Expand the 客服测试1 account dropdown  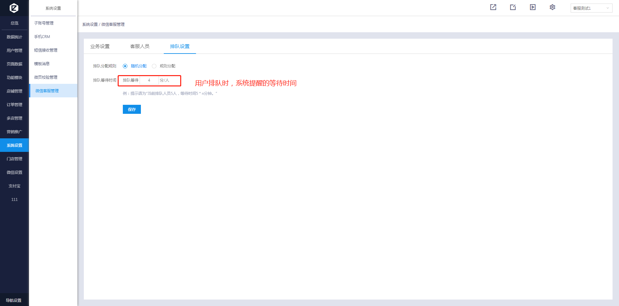(591, 8)
